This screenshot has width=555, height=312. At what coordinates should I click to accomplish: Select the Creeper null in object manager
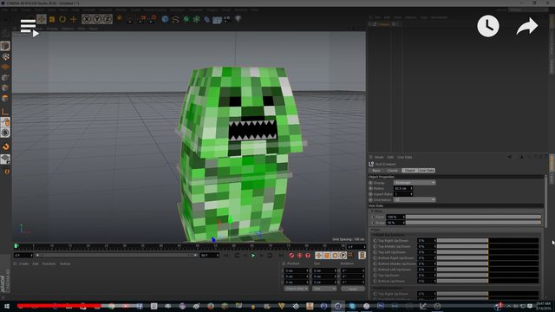(383, 24)
